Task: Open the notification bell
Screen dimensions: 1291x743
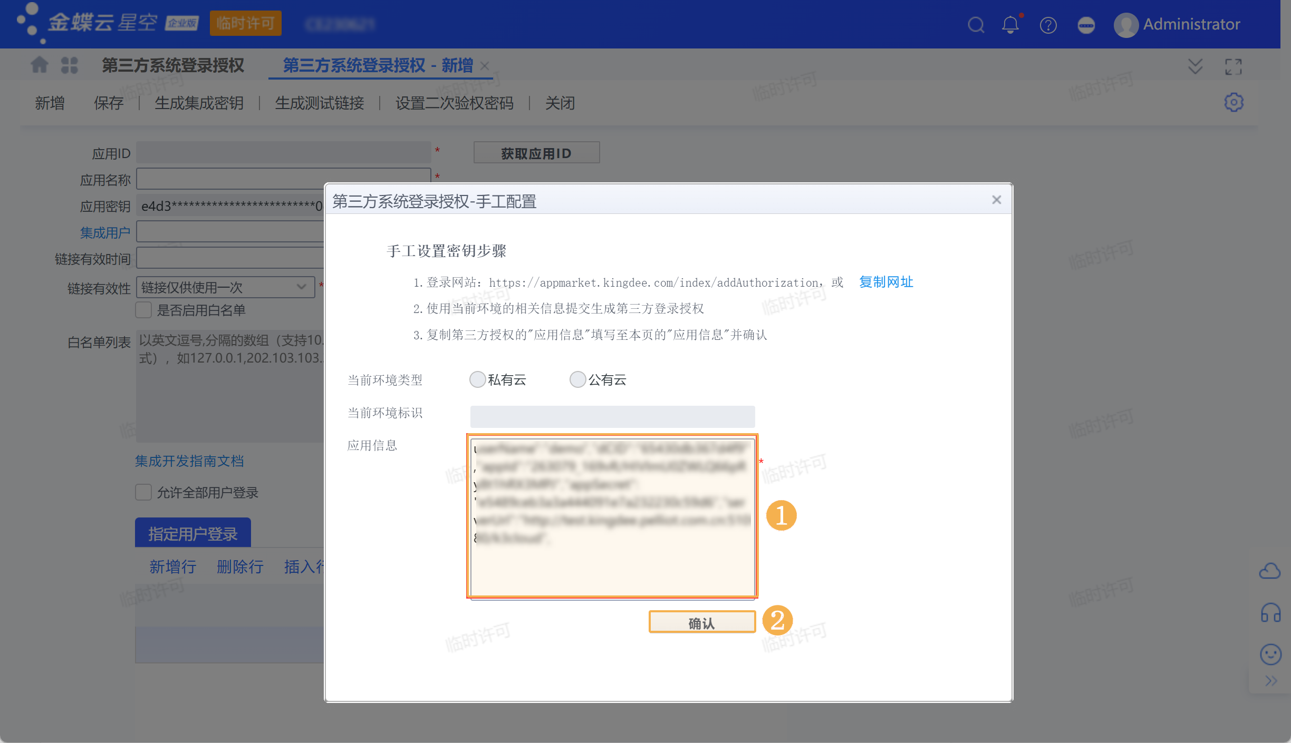Action: pyautogui.click(x=1010, y=25)
